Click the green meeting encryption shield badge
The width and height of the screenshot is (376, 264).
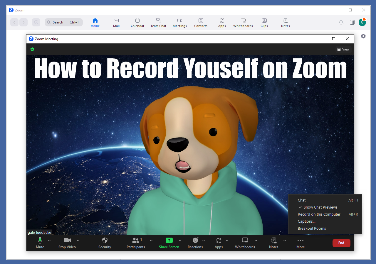pyautogui.click(x=32, y=49)
